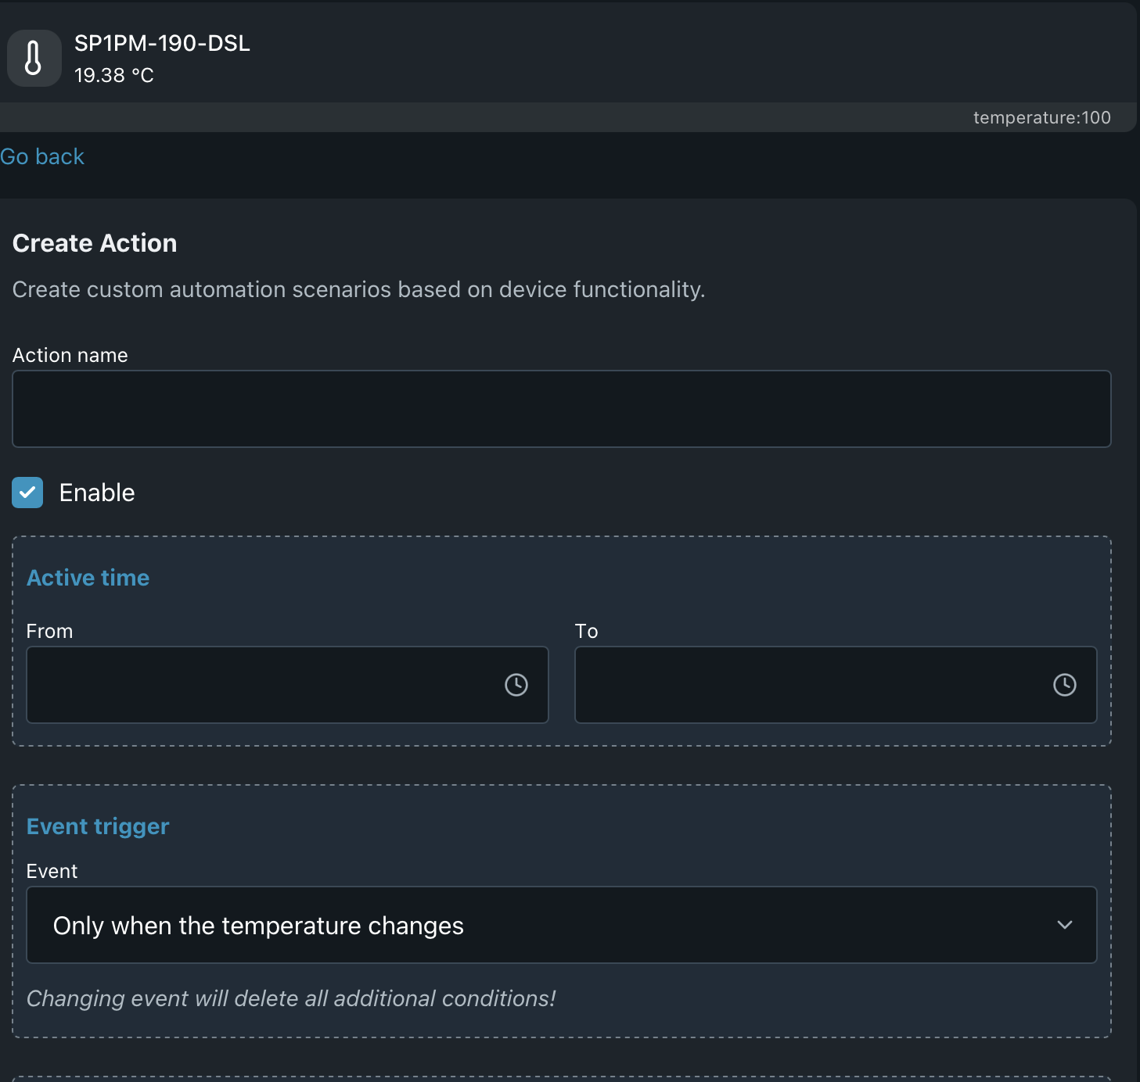The height and width of the screenshot is (1082, 1140).
Task: Click the temperature:100 status label
Action: (1041, 117)
